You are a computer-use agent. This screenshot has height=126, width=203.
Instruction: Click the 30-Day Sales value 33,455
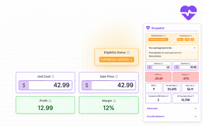172,89
